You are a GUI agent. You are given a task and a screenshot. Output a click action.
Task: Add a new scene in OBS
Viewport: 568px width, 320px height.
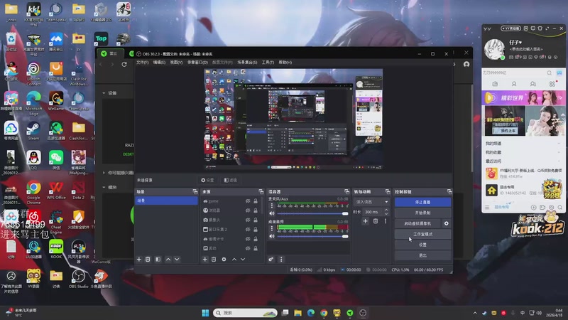pos(139,260)
